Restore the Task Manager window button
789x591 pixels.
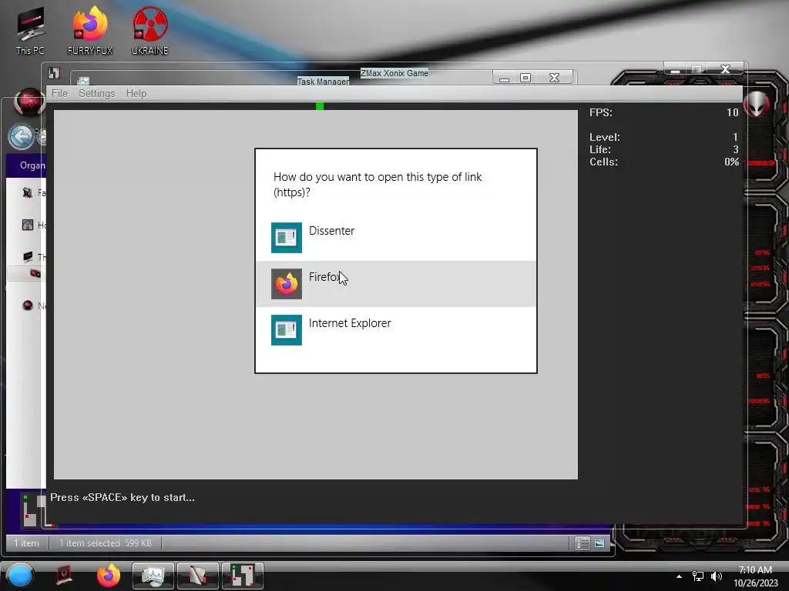point(525,78)
